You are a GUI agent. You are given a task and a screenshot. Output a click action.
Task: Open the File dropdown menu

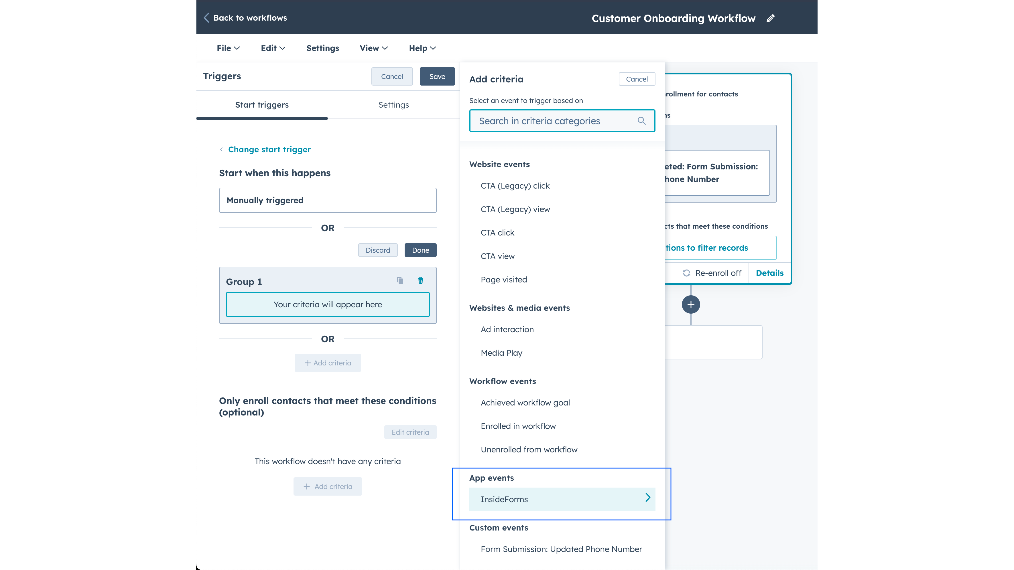click(228, 48)
